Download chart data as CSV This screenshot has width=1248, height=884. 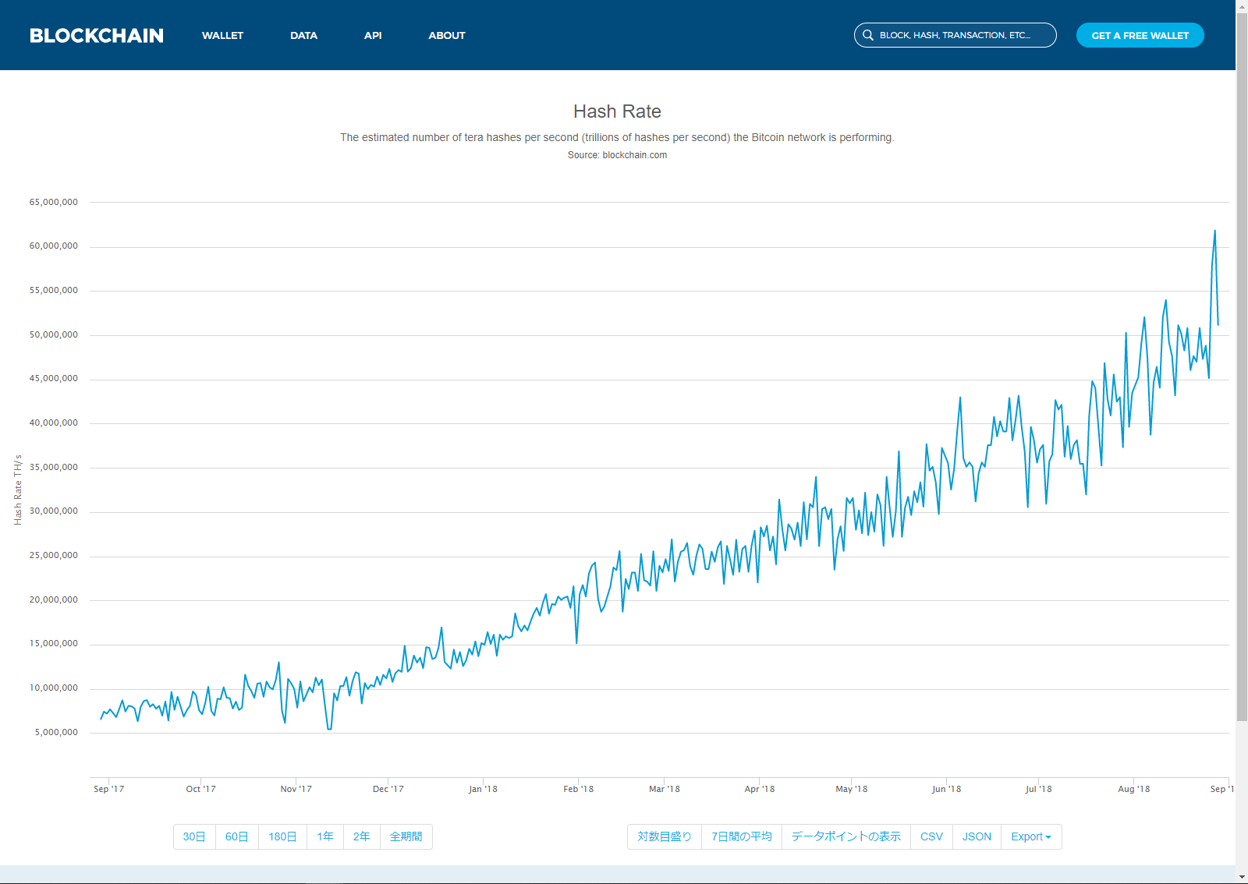(x=931, y=836)
